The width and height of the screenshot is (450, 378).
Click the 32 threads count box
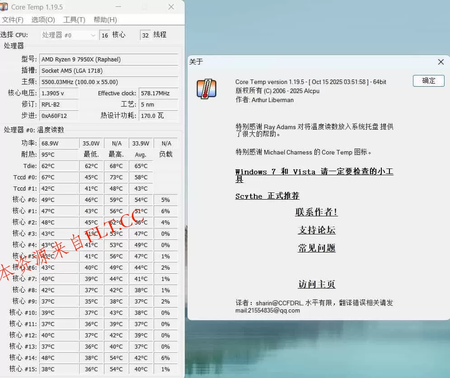pyautogui.click(x=145, y=35)
